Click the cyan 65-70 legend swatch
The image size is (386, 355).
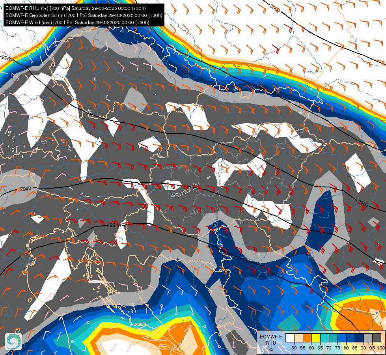click(325, 338)
